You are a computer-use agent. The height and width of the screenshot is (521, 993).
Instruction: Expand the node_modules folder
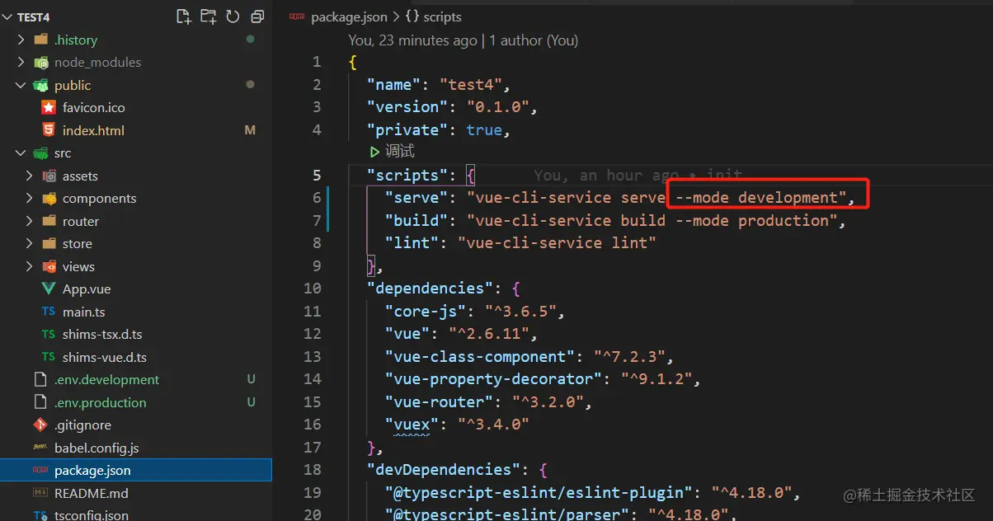pyautogui.click(x=21, y=63)
